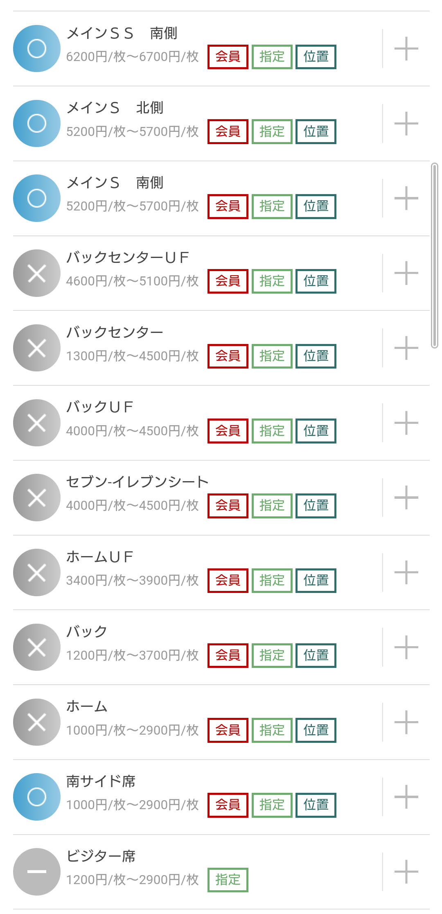The height and width of the screenshot is (914, 442).
Task: Click the gray minus icon for ビジター席
Action: point(37,872)
